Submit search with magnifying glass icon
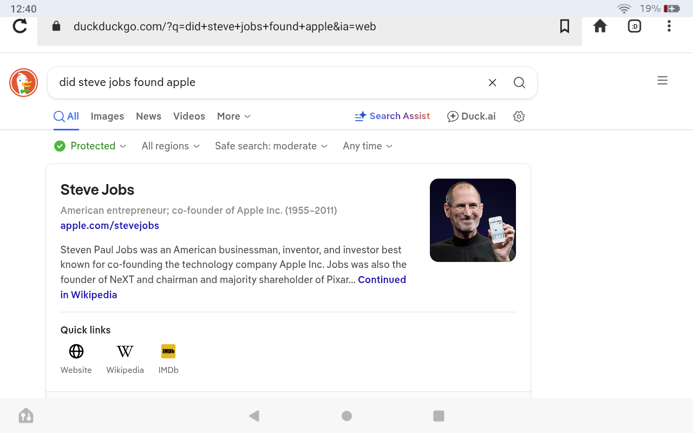The width and height of the screenshot is (693, 433). pyautogui.click(x=519, y=83)
